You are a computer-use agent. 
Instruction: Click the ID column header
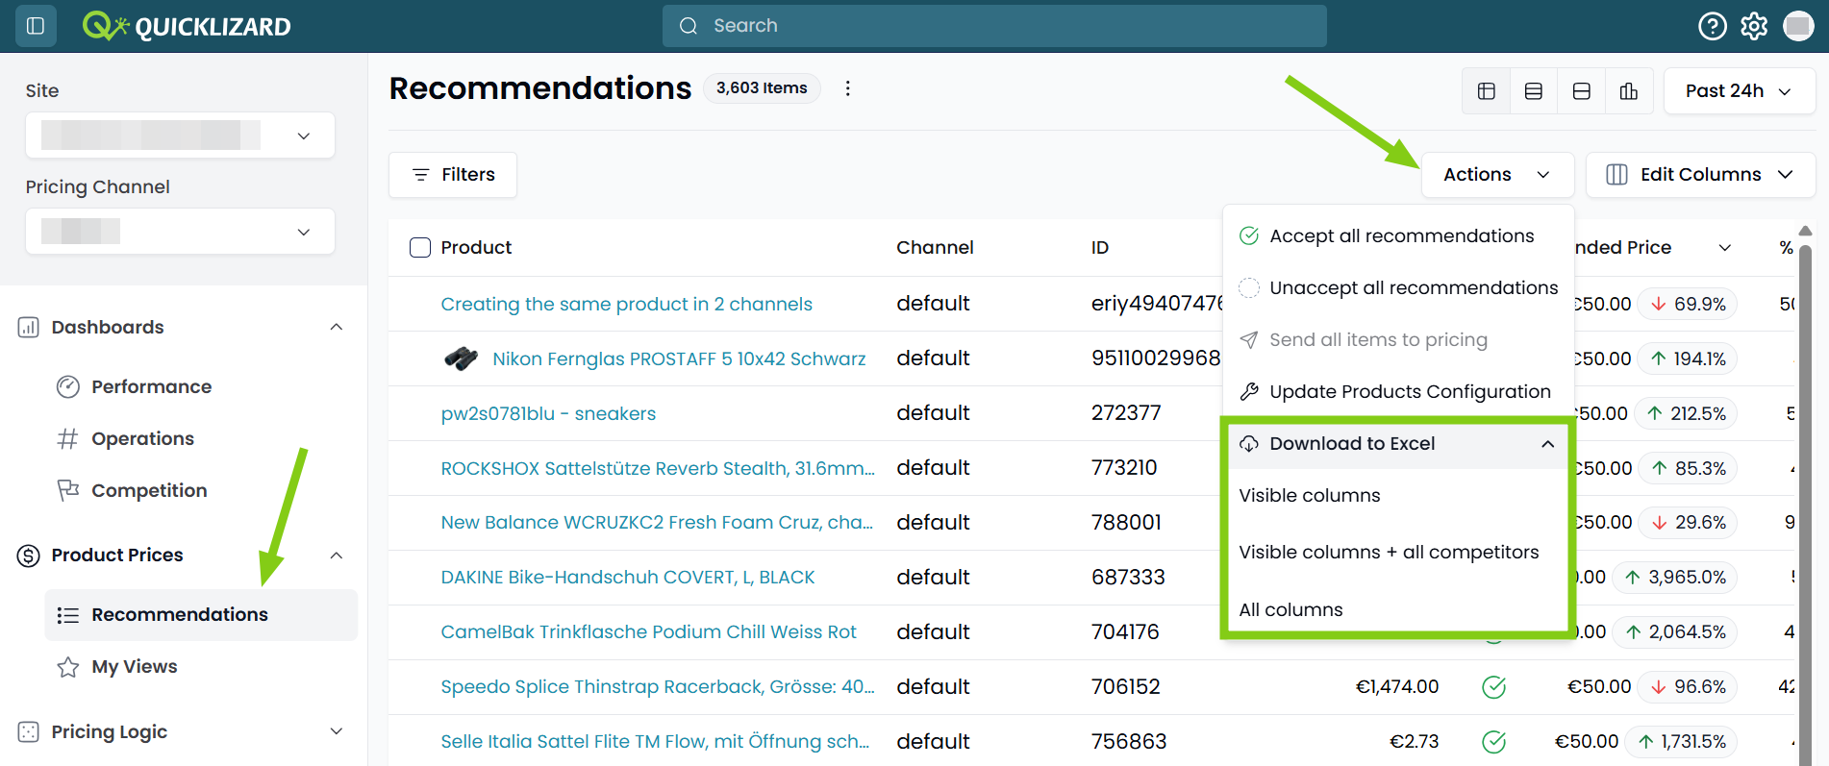click(1100, 247)
